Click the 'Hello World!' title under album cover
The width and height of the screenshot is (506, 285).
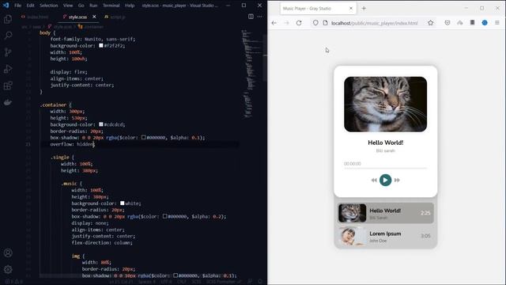[x=385, y=142]
